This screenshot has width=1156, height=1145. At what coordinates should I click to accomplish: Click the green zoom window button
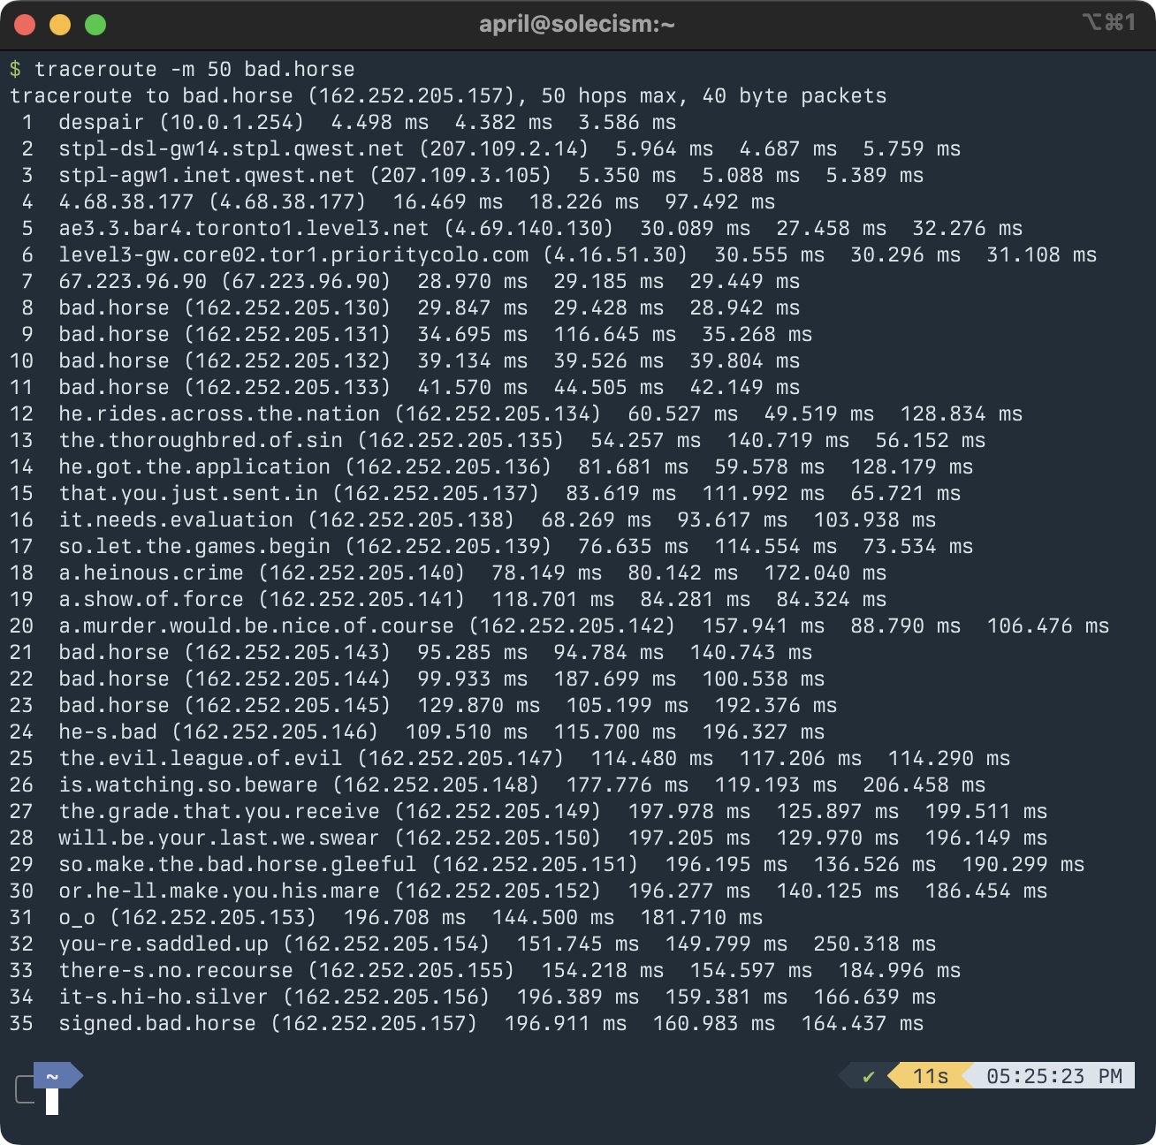95,25
